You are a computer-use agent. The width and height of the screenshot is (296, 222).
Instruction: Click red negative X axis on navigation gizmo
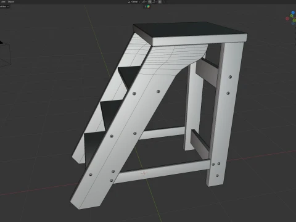pyautogui.click(x=287, y=18)
